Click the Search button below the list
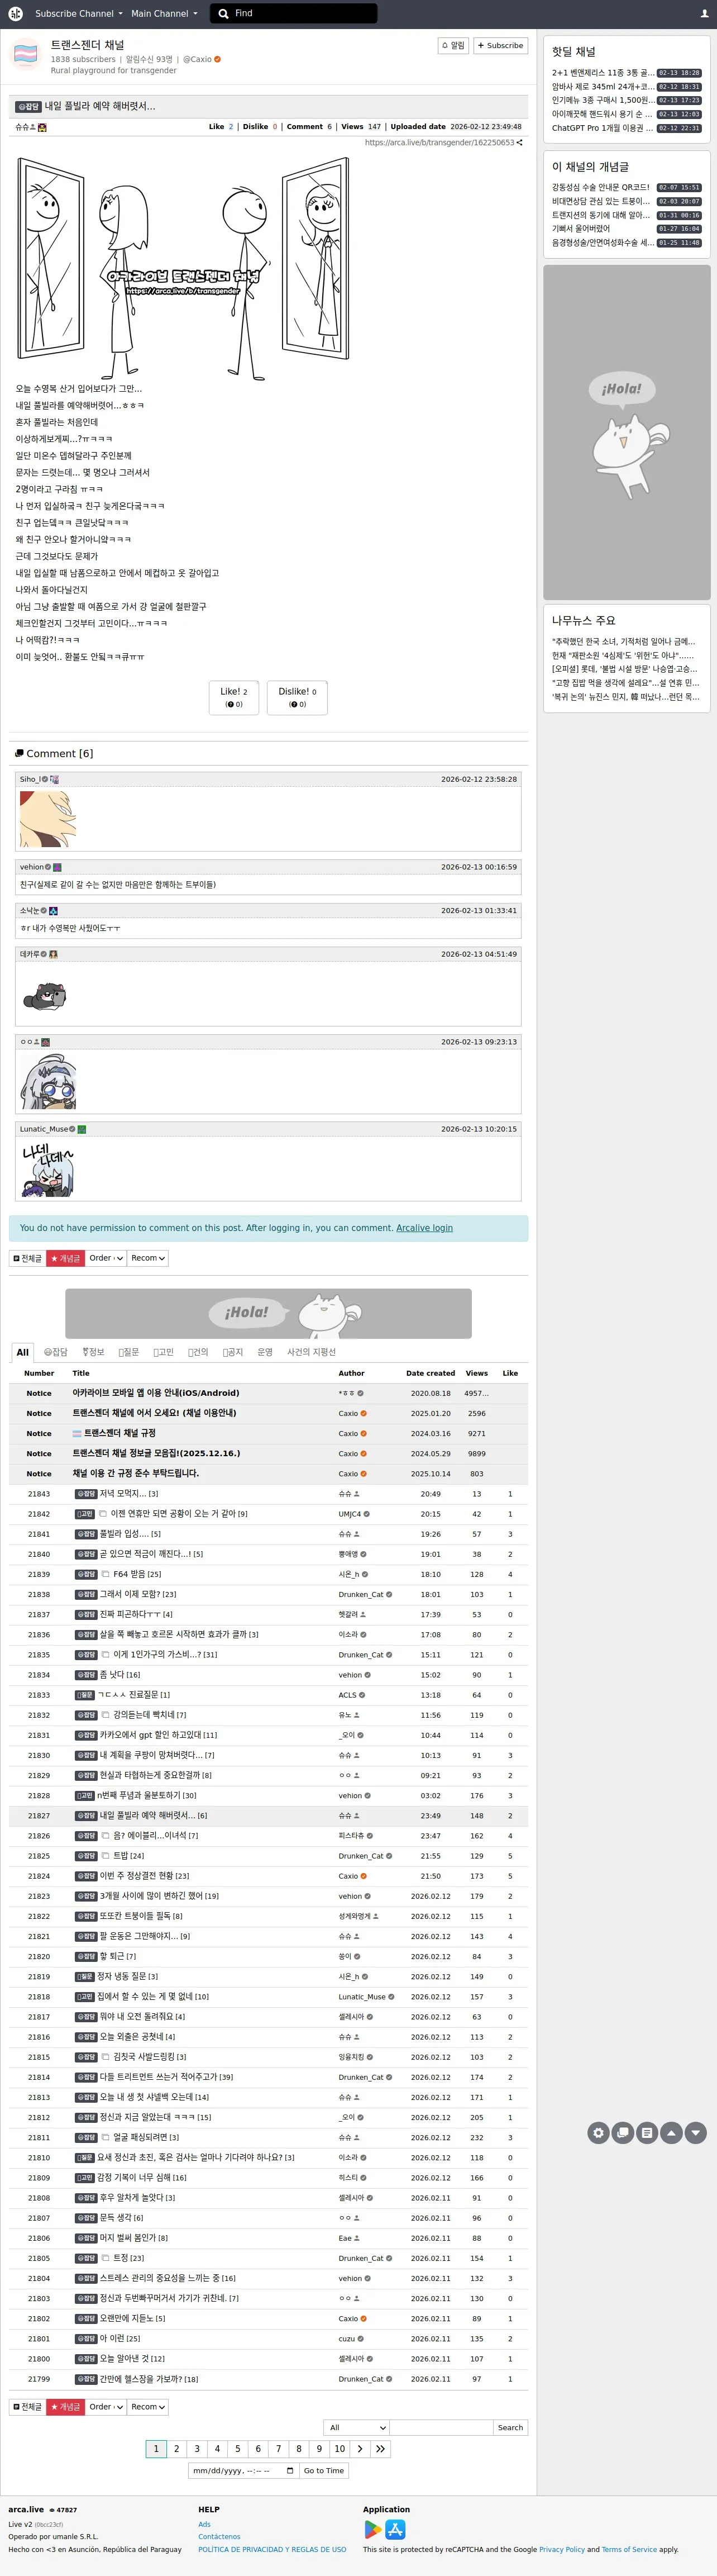The height and width of the screenshot is (2576, 717). [510, 2427]
